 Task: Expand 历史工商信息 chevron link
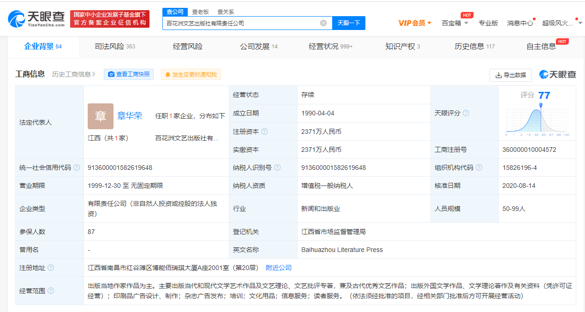[74, 74]
